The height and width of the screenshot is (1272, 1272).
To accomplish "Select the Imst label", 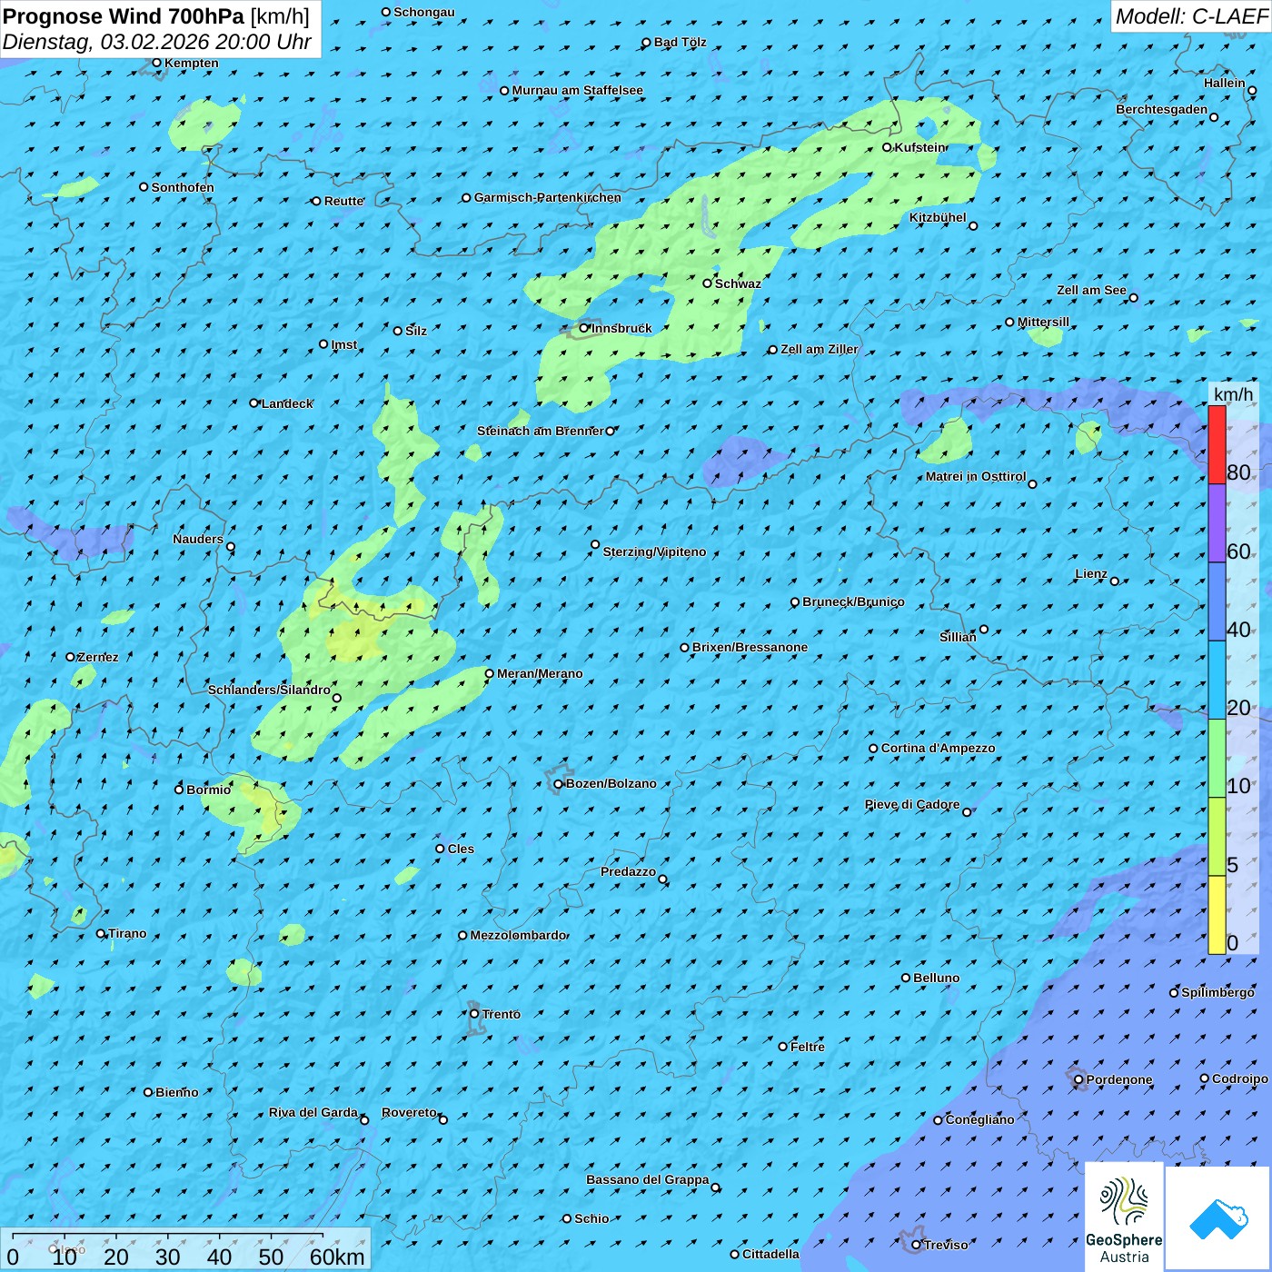I will click(x=344, y=344).
